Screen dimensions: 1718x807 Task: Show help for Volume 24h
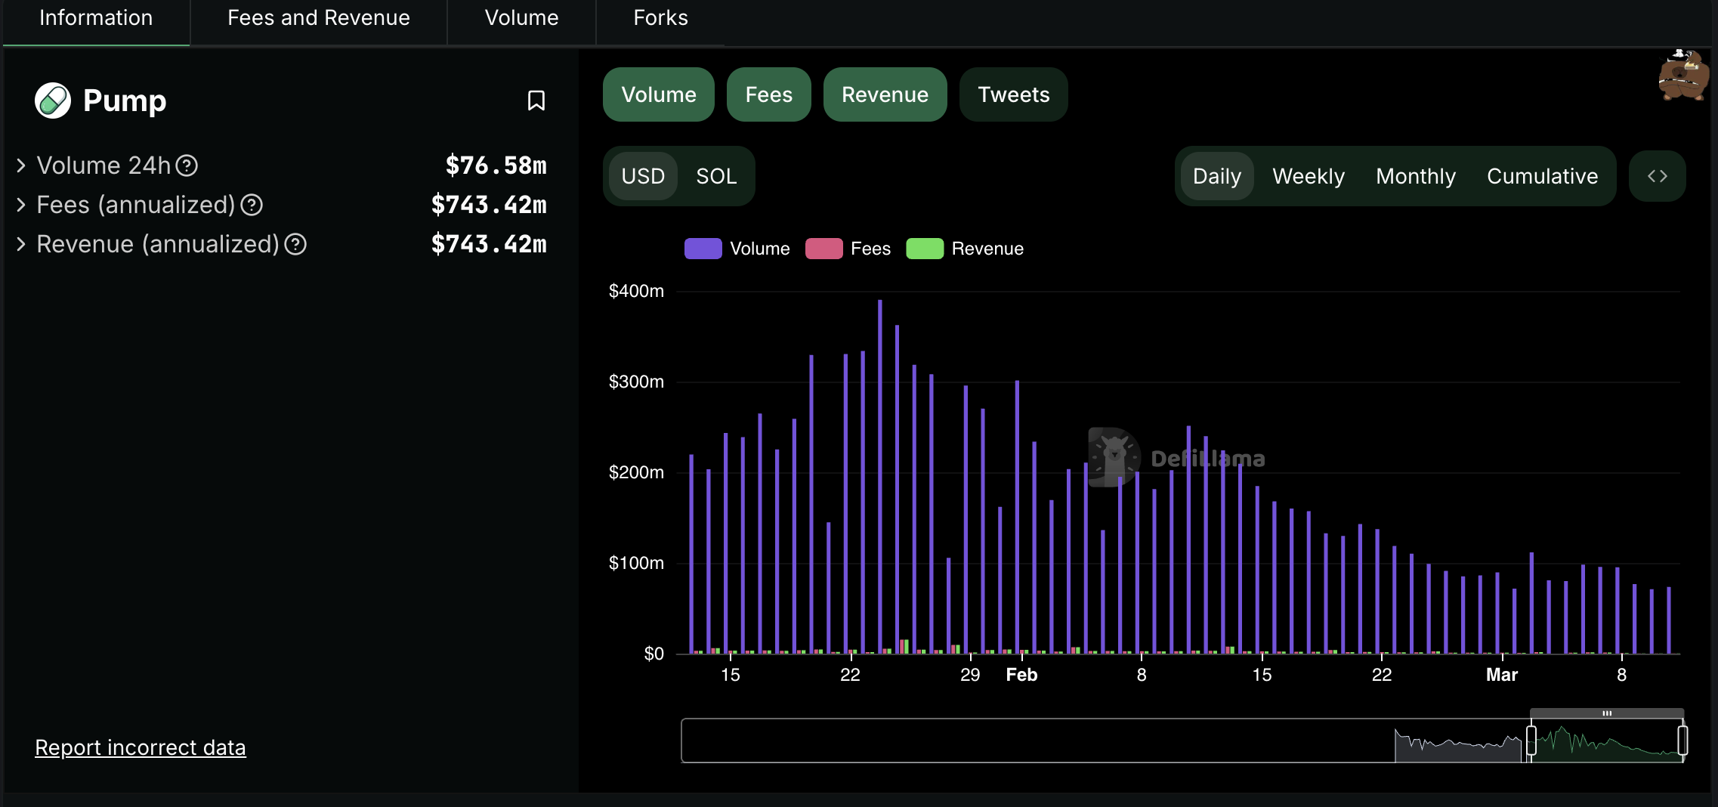[187, 165]
